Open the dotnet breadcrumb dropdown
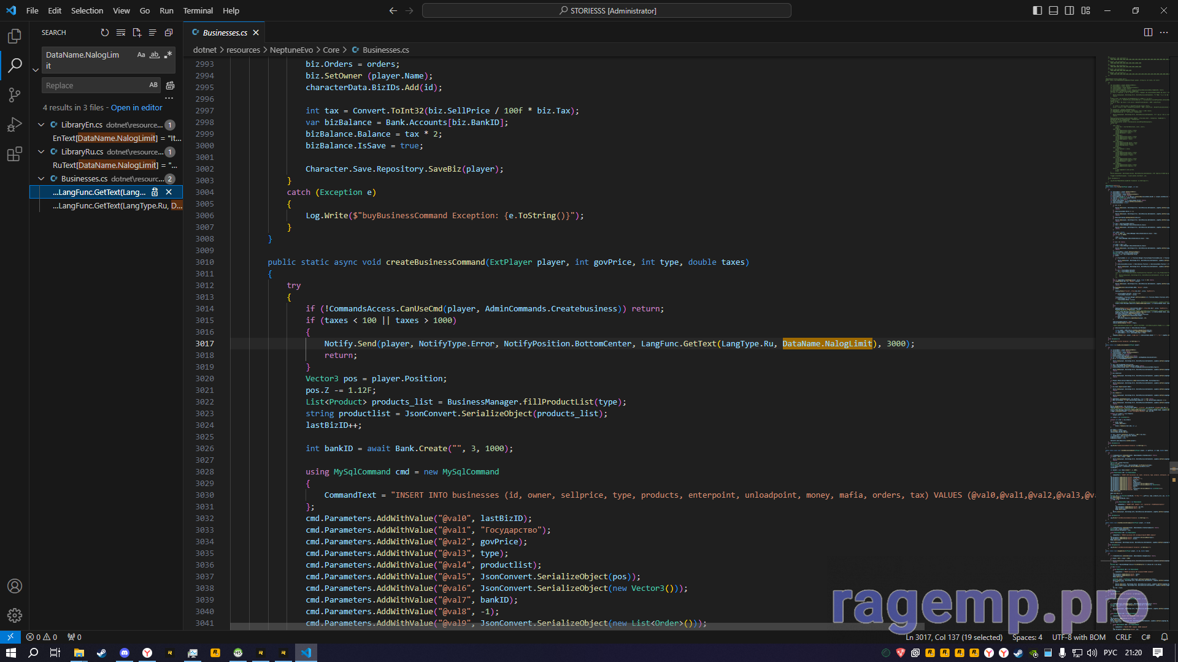Screen dimensions: 1178x662 (205, 50)
